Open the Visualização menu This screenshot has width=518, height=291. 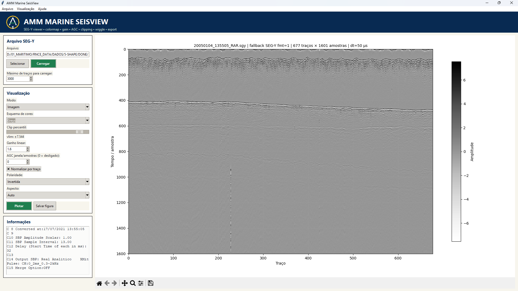pyautogui.click(x=26, y=9)
